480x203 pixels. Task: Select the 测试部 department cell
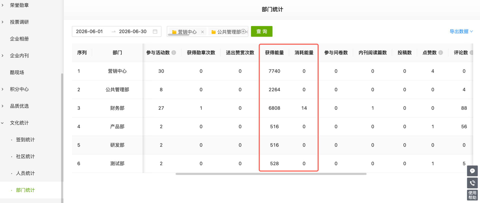point(117,164)
